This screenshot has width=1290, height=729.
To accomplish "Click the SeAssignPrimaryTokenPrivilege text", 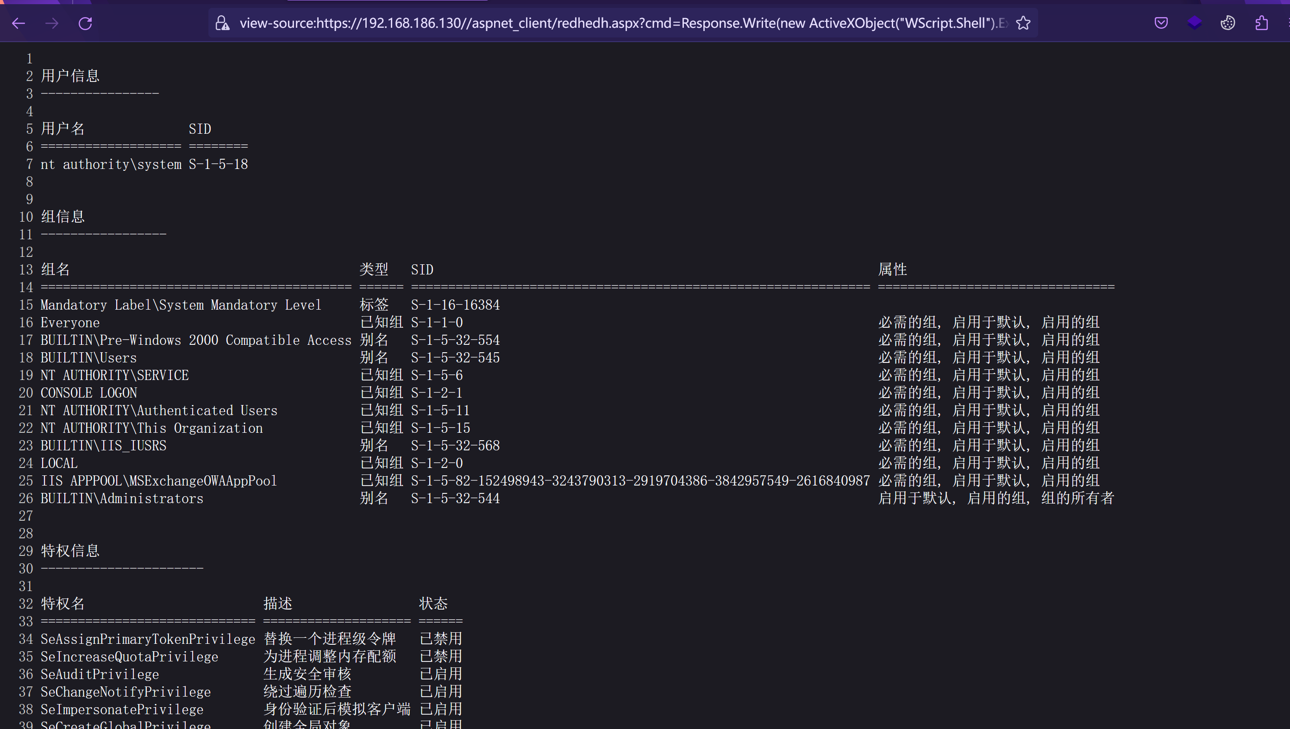I will click(x=148, y=639).
